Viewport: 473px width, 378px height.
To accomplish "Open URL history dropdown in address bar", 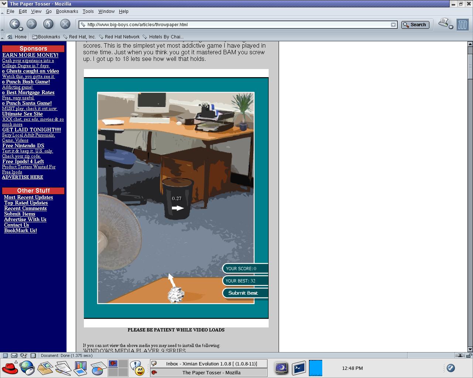I will click(393, 25).
